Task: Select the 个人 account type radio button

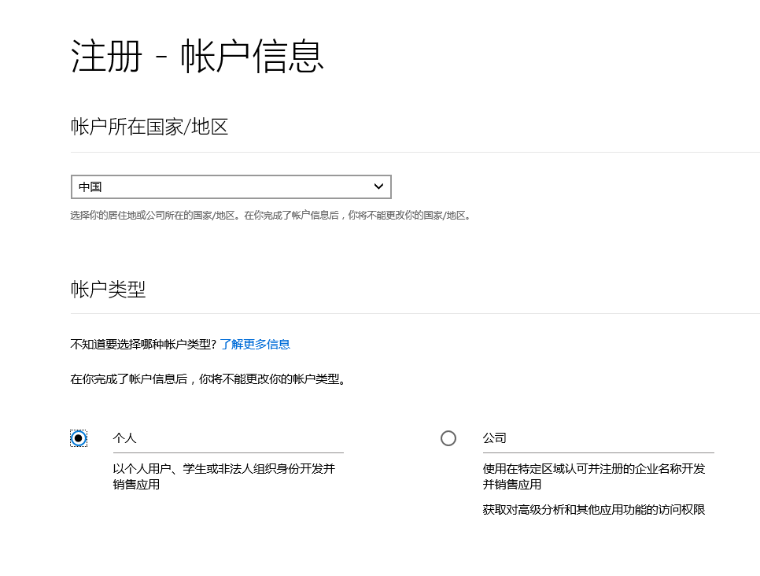Action: pyautogui.click(x=79, y=438)
